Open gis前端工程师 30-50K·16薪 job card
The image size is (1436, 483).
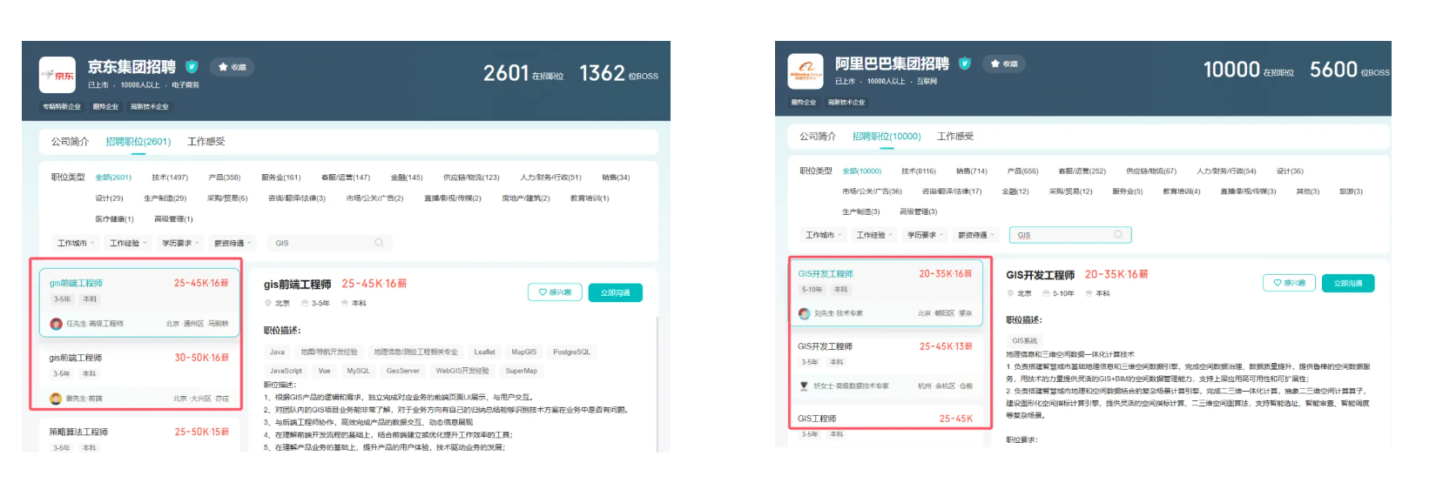pyautogui.click(x=139, y=377)
